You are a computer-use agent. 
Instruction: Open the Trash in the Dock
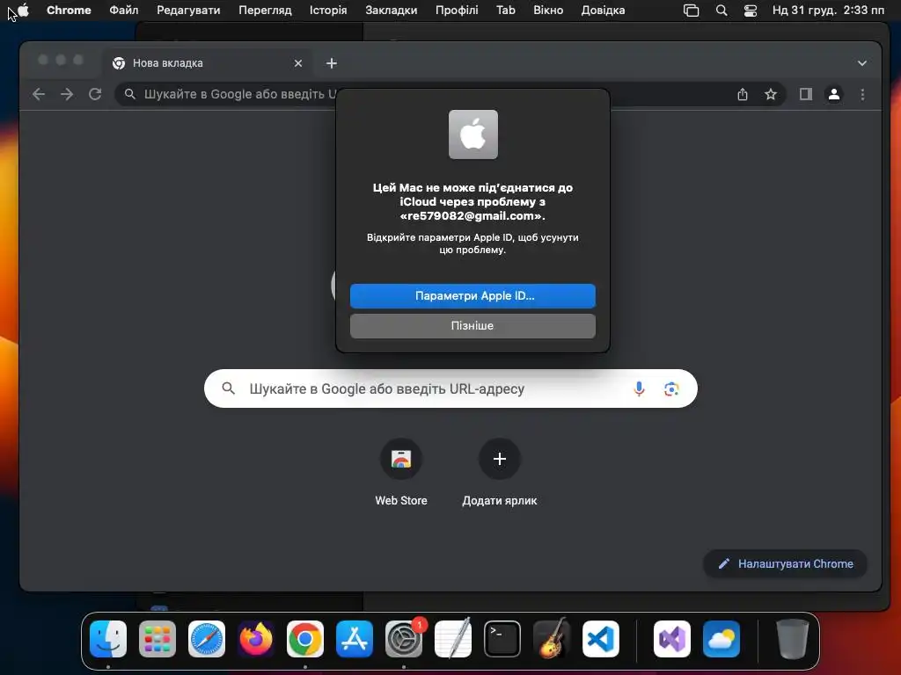point(793,639)
